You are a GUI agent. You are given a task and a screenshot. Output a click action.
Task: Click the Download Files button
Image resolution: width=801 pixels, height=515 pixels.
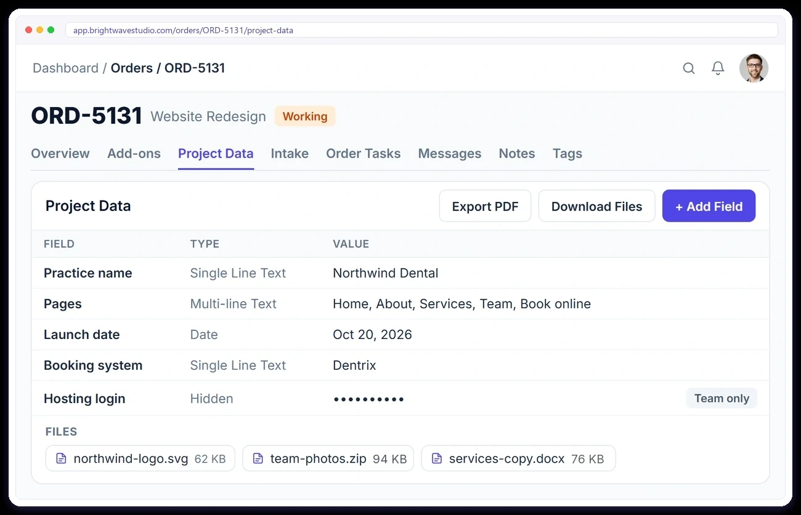pos(596,206)
